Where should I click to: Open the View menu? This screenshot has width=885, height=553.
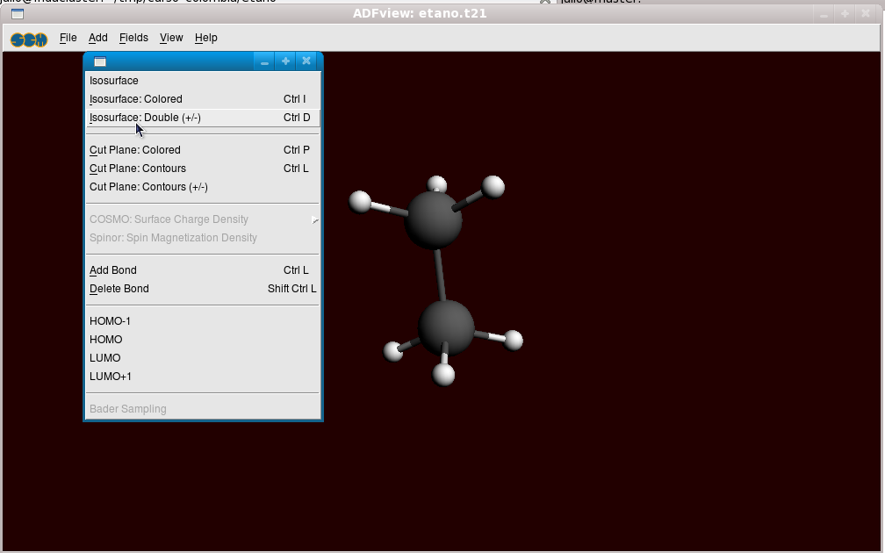coord(171,38)
